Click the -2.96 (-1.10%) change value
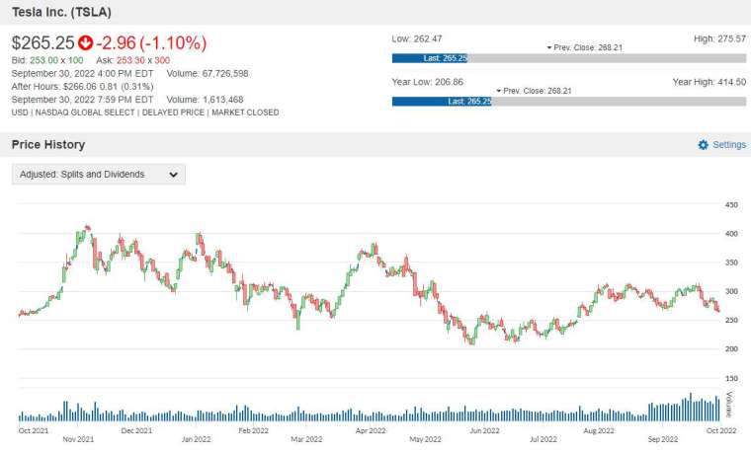The width and height of the screenshot is (751, 451). point(151,42)
